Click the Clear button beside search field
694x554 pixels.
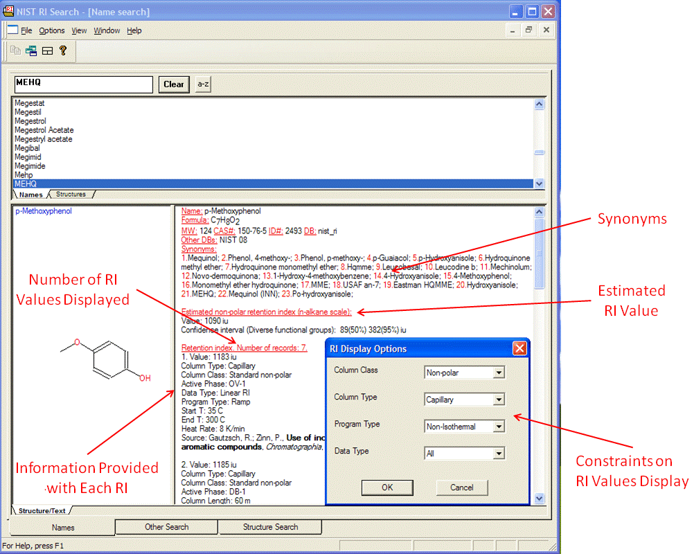174,84
